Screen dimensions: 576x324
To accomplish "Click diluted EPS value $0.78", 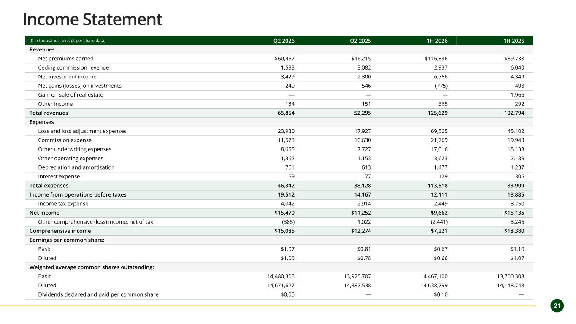I will click(x=364, y=258).
